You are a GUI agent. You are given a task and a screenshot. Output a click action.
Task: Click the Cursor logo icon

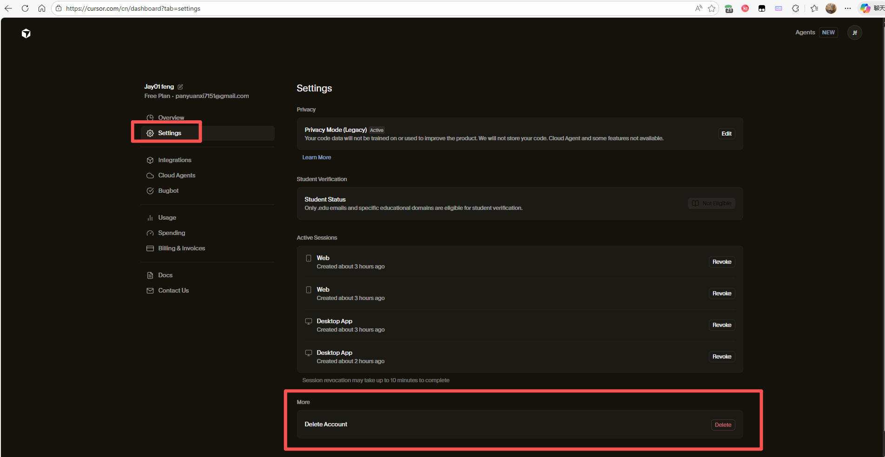click(26, 33)
